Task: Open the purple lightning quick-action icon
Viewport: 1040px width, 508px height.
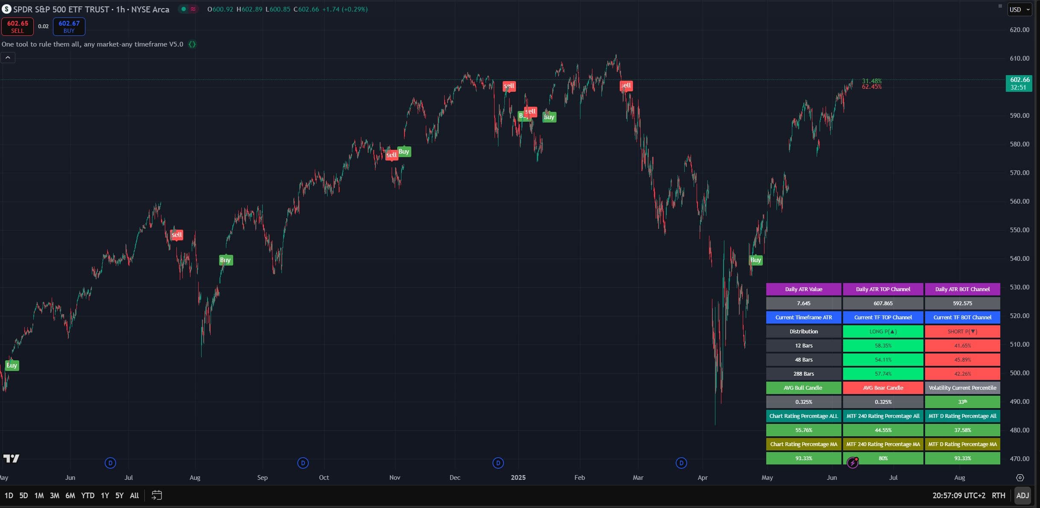Action: tap(853, 462)
